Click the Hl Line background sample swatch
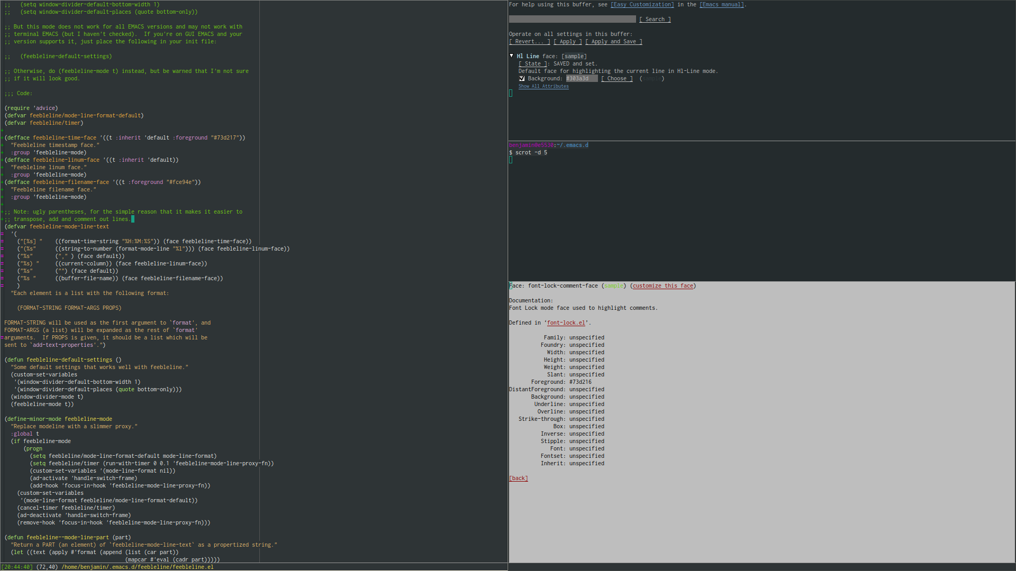 click(651, 78)
